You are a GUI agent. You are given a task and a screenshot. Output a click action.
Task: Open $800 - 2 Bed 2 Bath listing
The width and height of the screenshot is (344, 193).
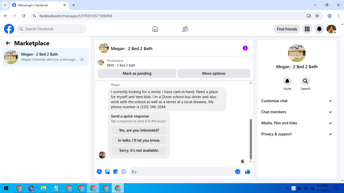pos(121,65)
